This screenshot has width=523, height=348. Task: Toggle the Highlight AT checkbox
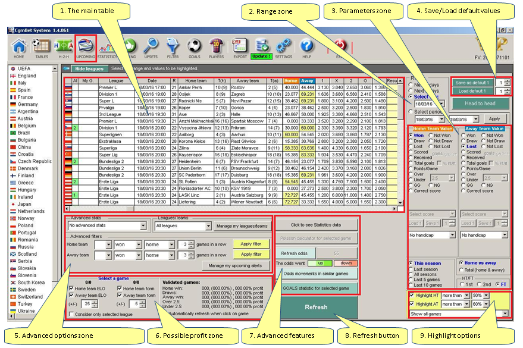(x=412, y=304)
